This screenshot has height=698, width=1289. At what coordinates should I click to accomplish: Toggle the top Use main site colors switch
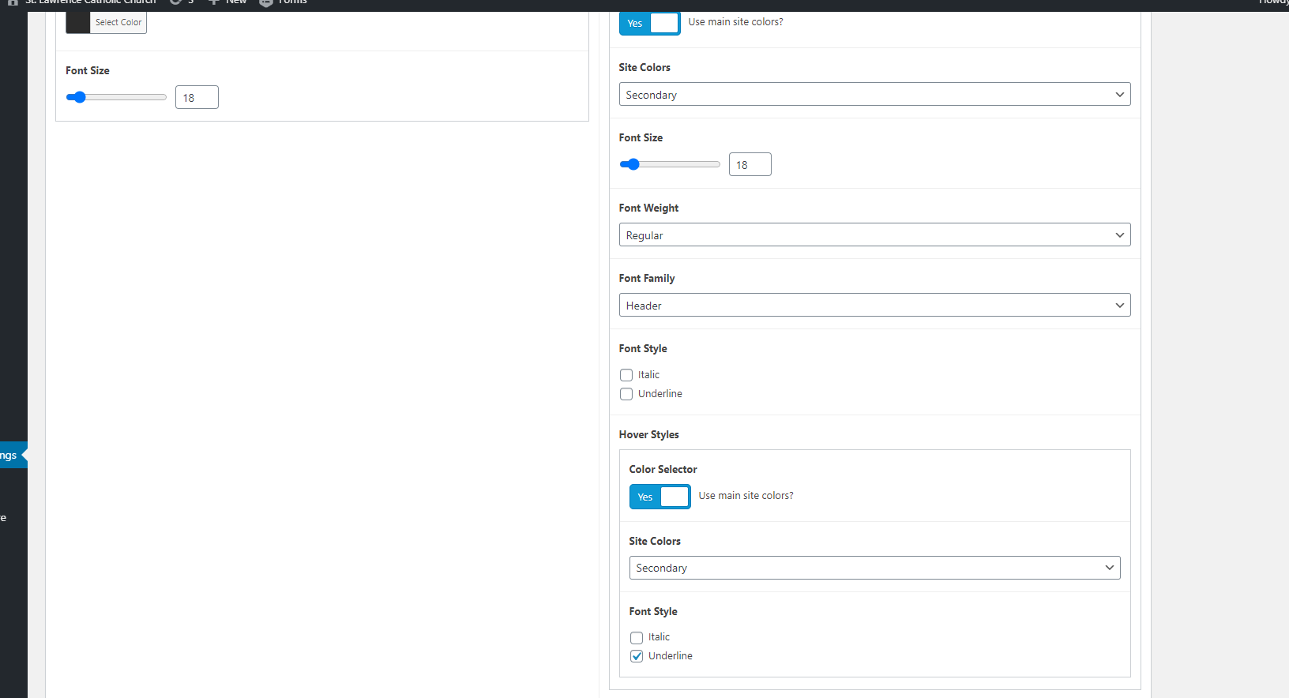pyautogui.click(x=649, y=23)
